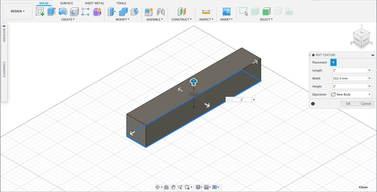Click the info icon in Edit Feature
This screenshot has height=192, width=377.
point(313,104)
